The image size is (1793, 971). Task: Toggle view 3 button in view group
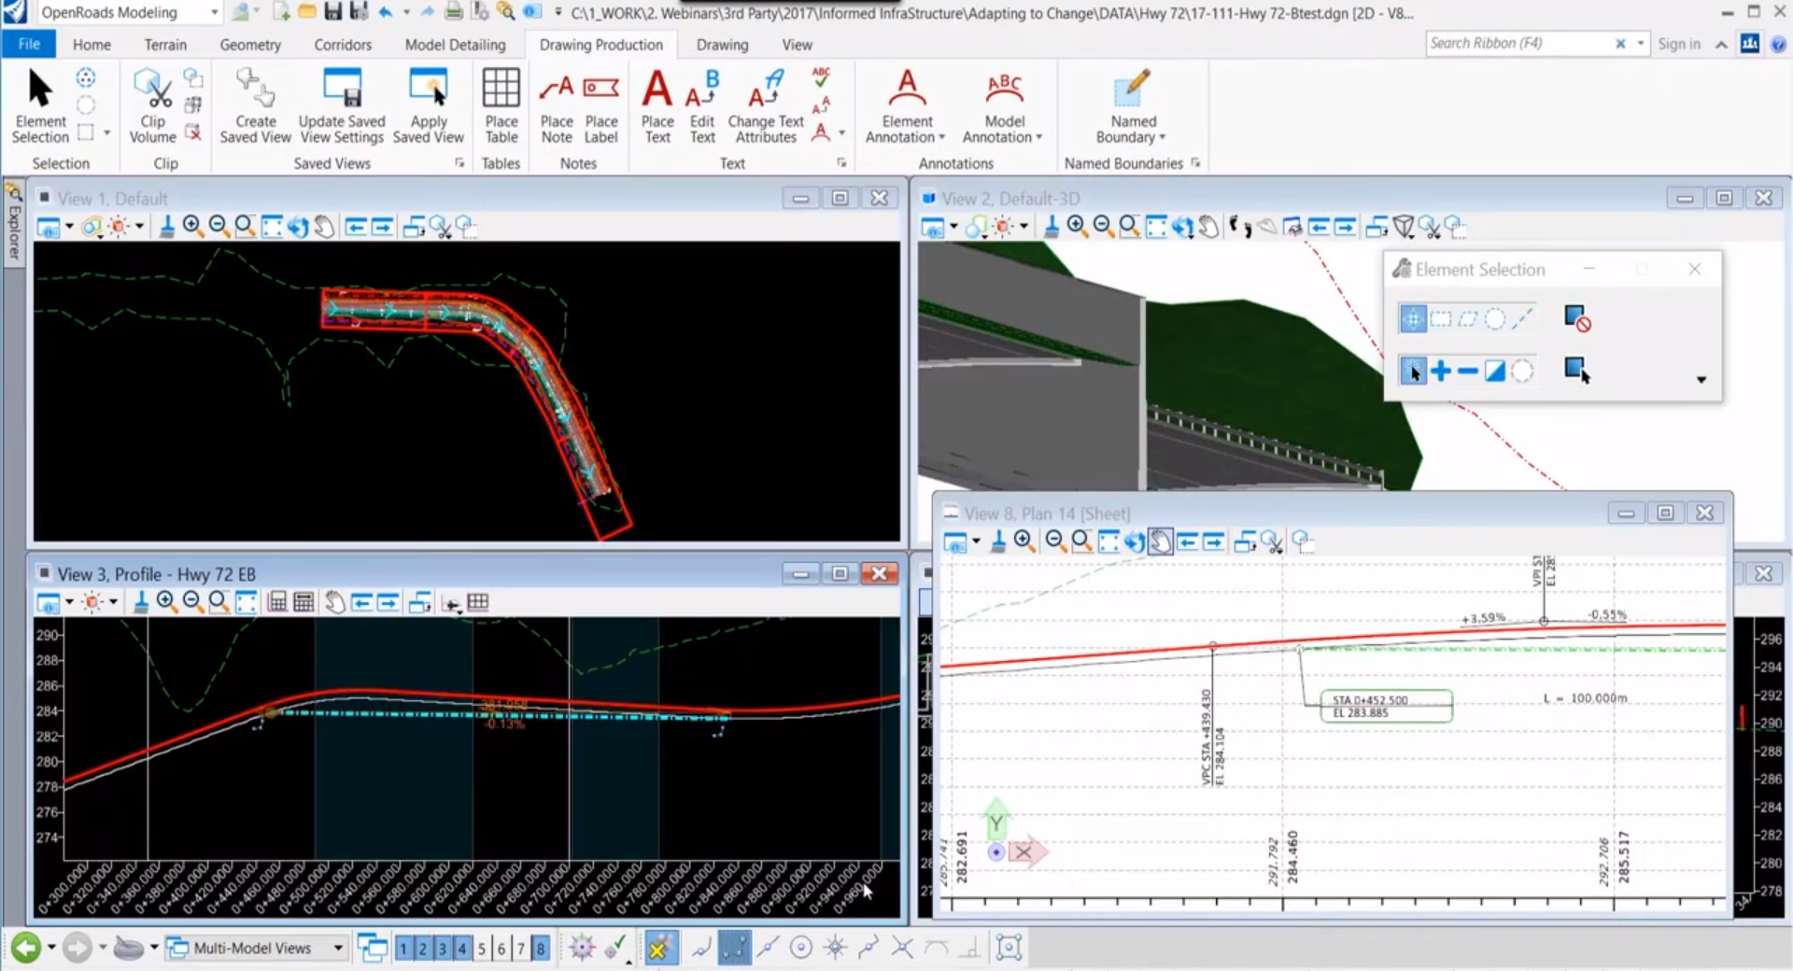443,949
